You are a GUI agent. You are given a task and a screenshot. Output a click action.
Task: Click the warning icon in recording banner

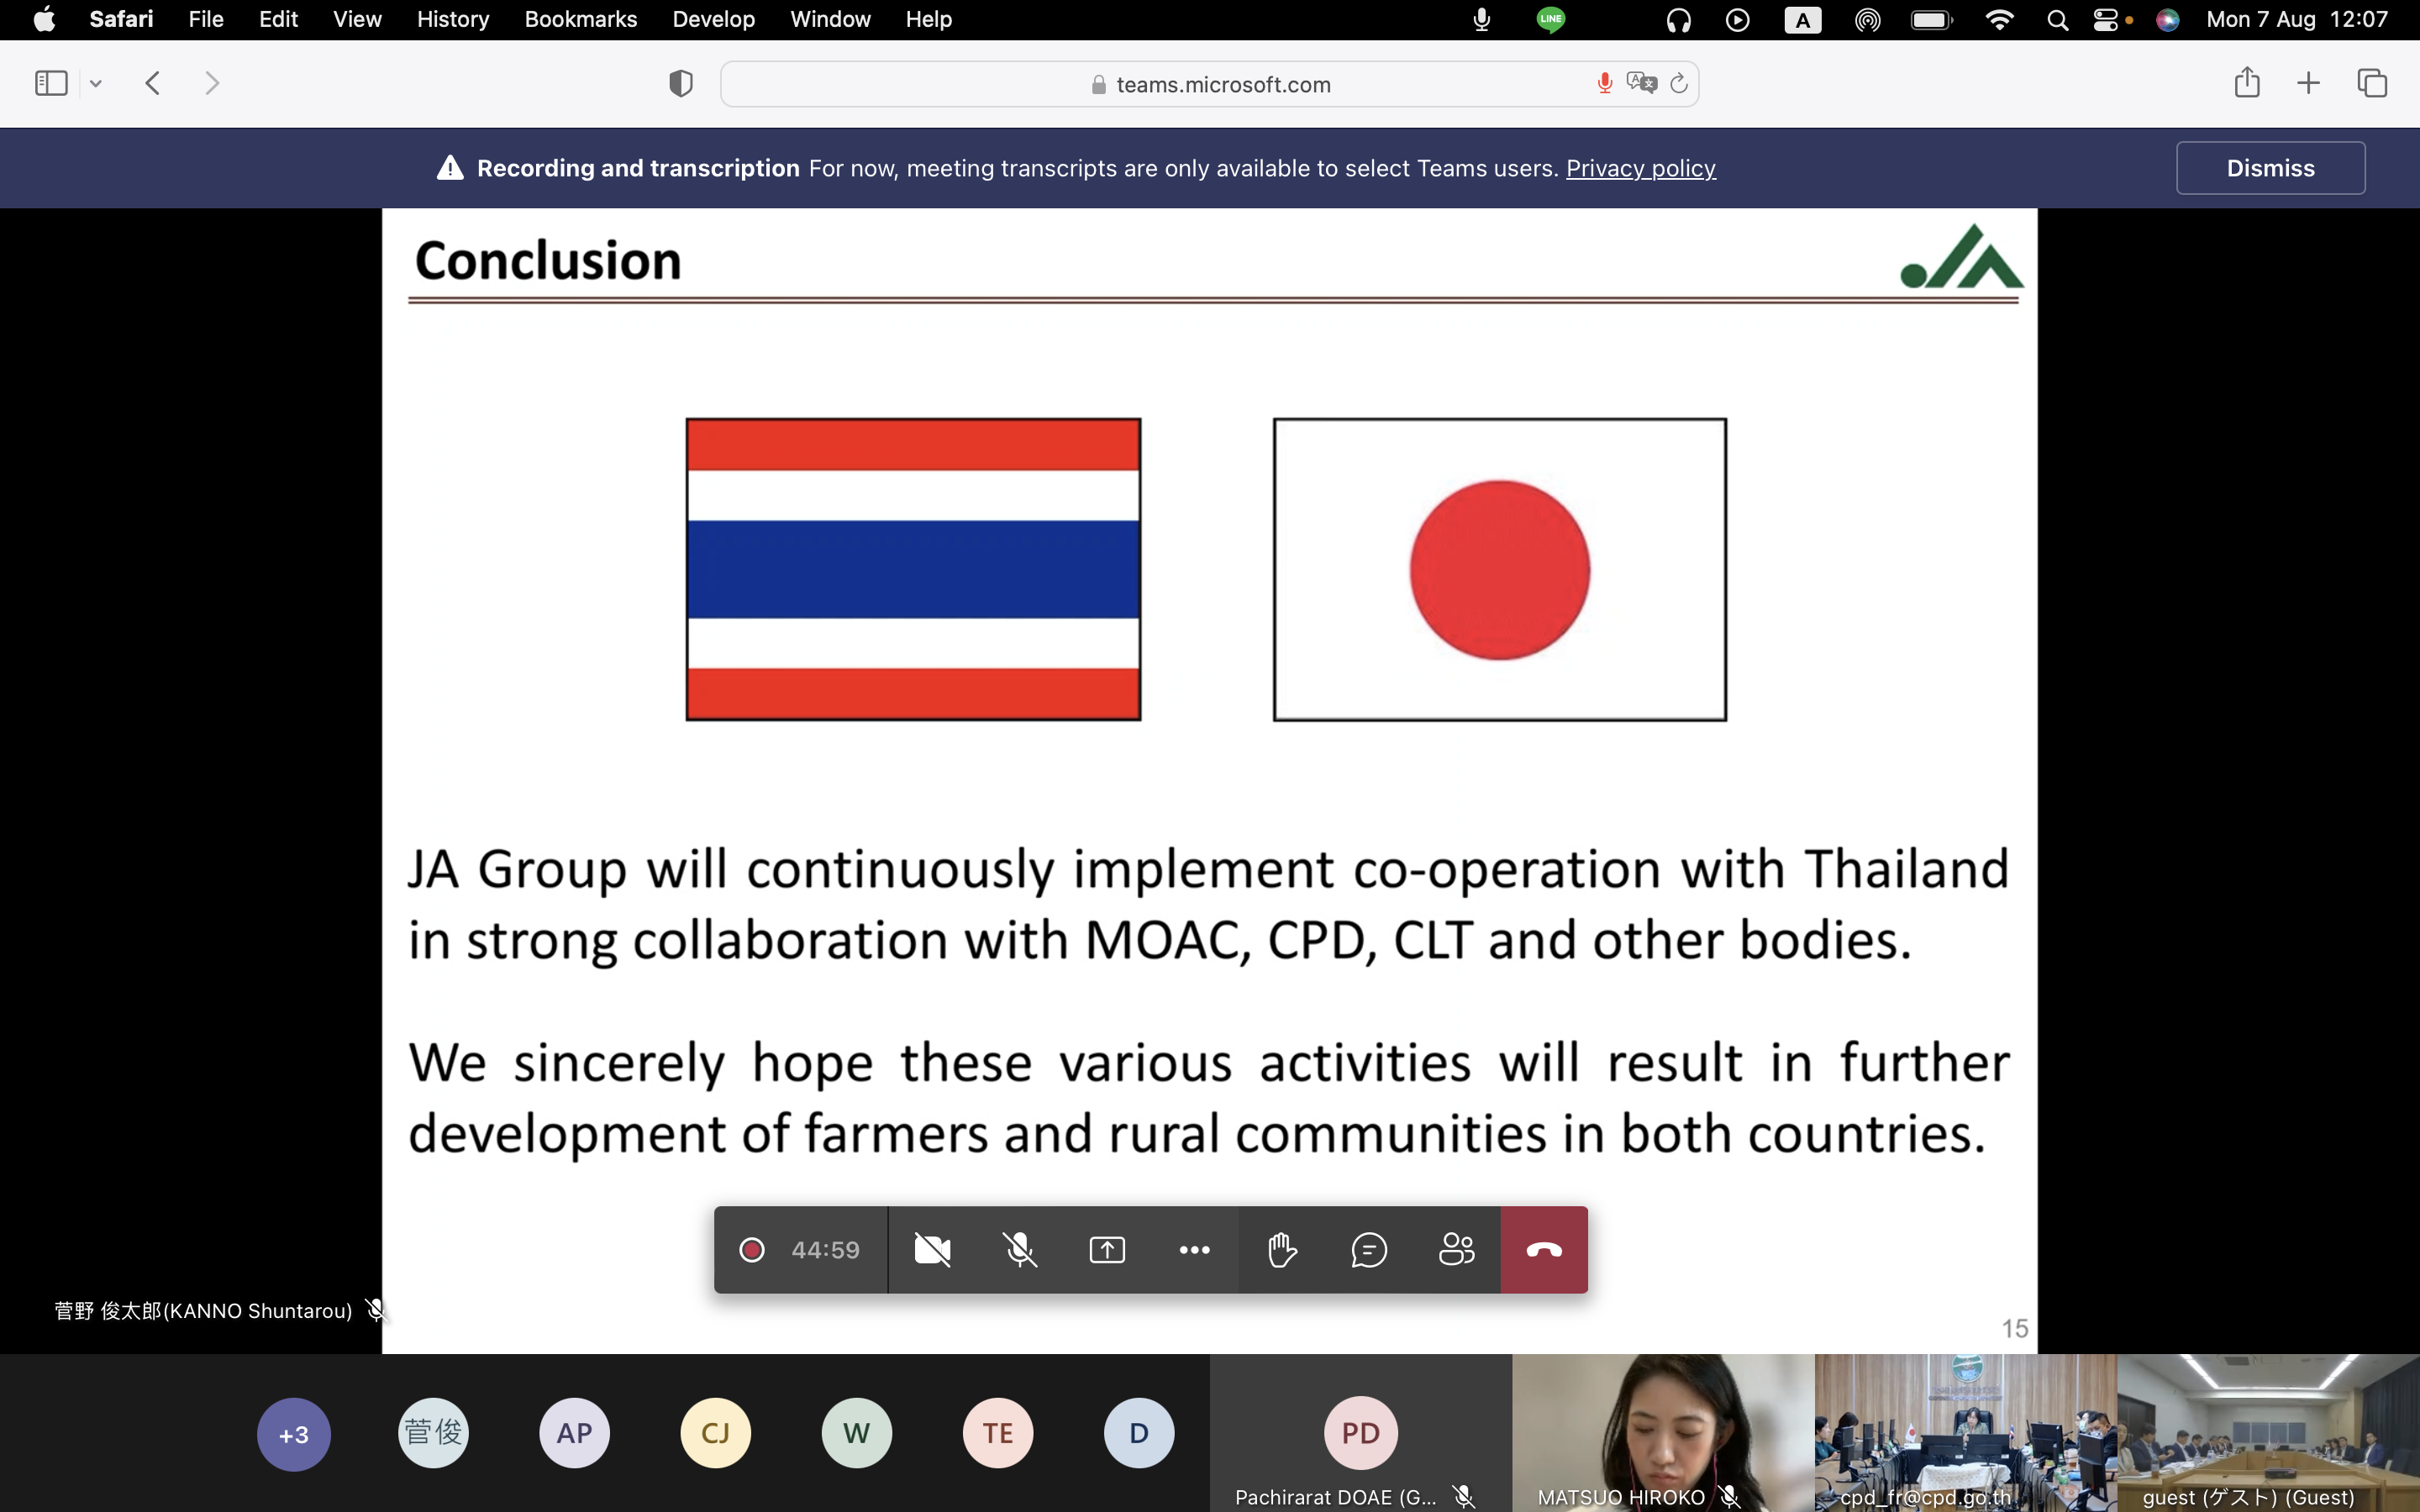coord(450,168)
